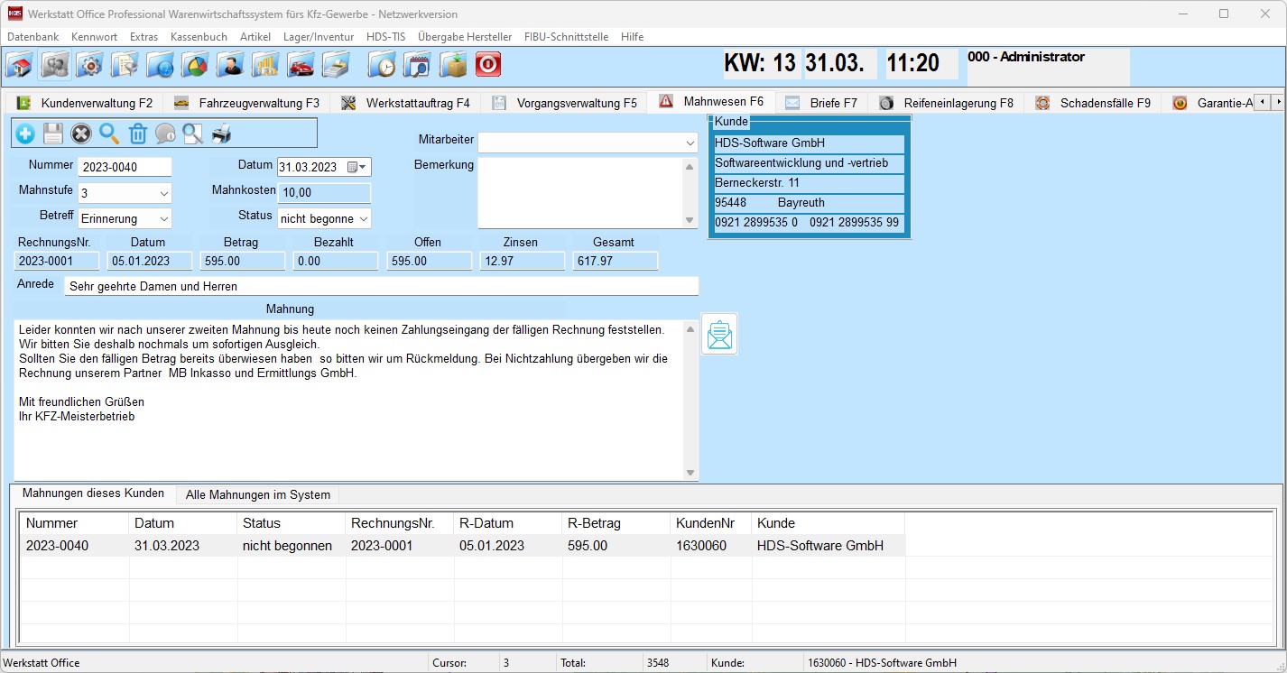The width and height of the screenshot is (1287, 673).
Task: Click the R-Betrag column header
Action: (x=616, y=523)
